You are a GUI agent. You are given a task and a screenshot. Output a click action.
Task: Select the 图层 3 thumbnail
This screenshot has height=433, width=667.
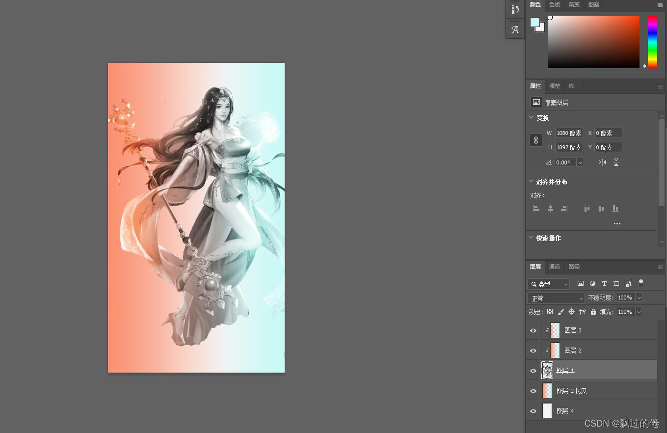tap(555, 330)
